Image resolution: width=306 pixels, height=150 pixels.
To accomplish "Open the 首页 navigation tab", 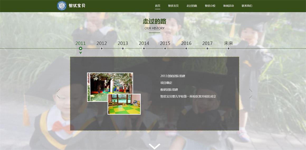I will [x=157, y=6].
